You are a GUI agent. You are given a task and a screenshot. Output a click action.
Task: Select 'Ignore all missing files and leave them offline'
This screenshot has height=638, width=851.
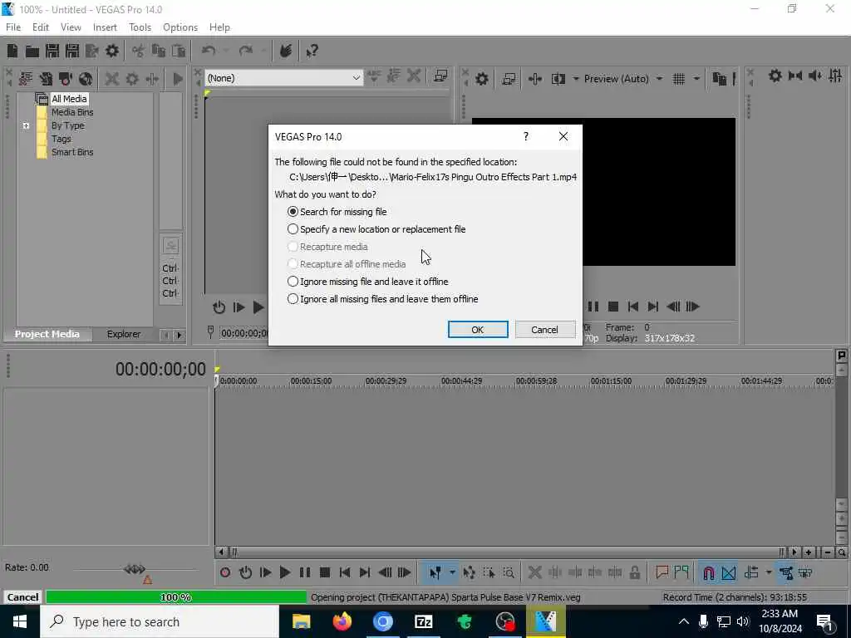pyautogui.click(x=382, y=299)
